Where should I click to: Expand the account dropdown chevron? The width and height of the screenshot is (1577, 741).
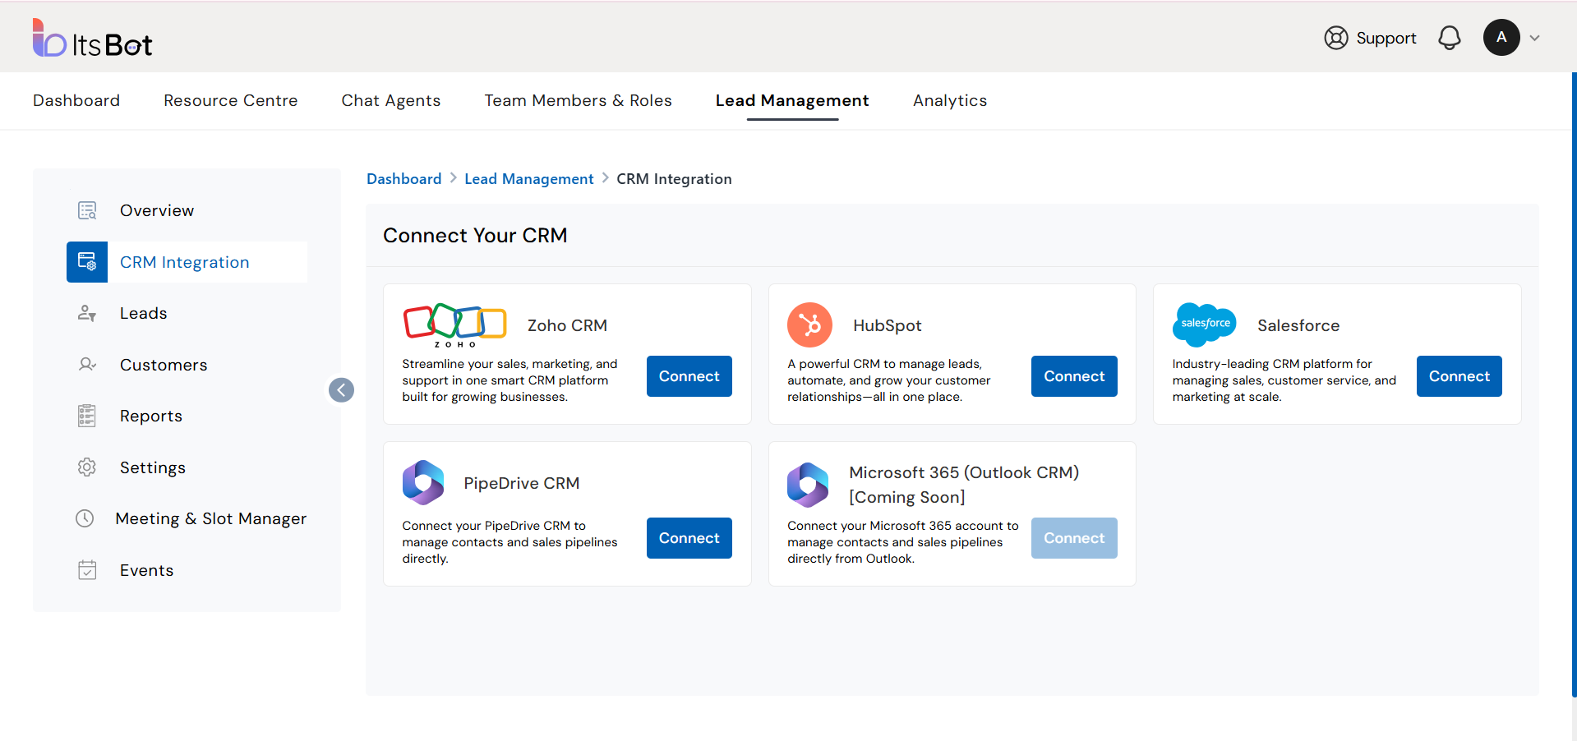[x=1534, y=38]
